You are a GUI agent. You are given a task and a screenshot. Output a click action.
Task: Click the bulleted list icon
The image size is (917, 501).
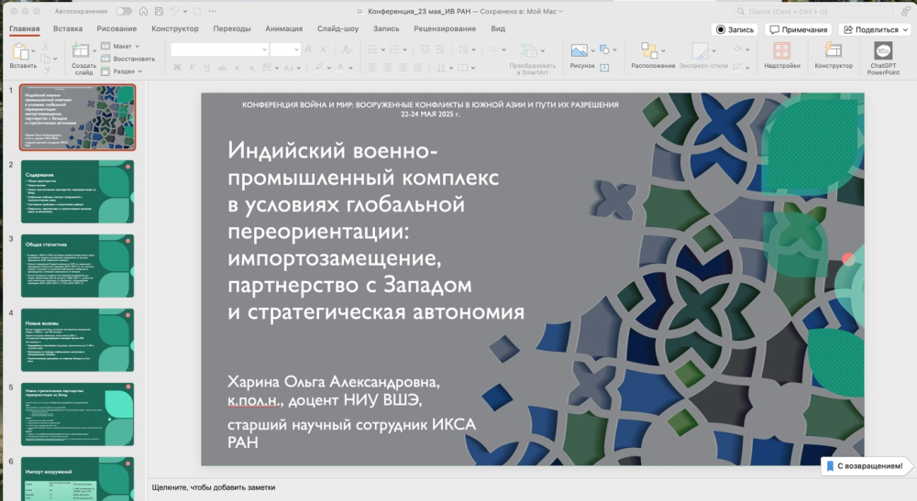coord(372,49)
